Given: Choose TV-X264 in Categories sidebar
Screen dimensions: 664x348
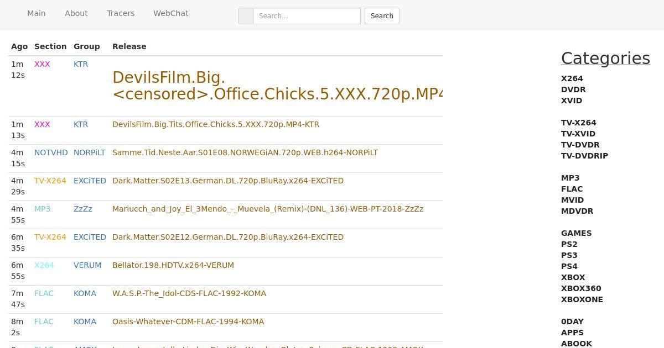Looking at the screenshot, I should coord(579,123).
